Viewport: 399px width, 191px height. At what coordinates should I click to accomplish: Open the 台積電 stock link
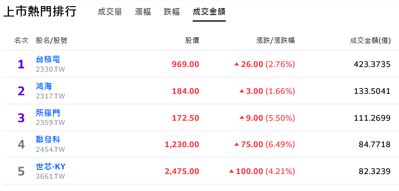[48, 59]
